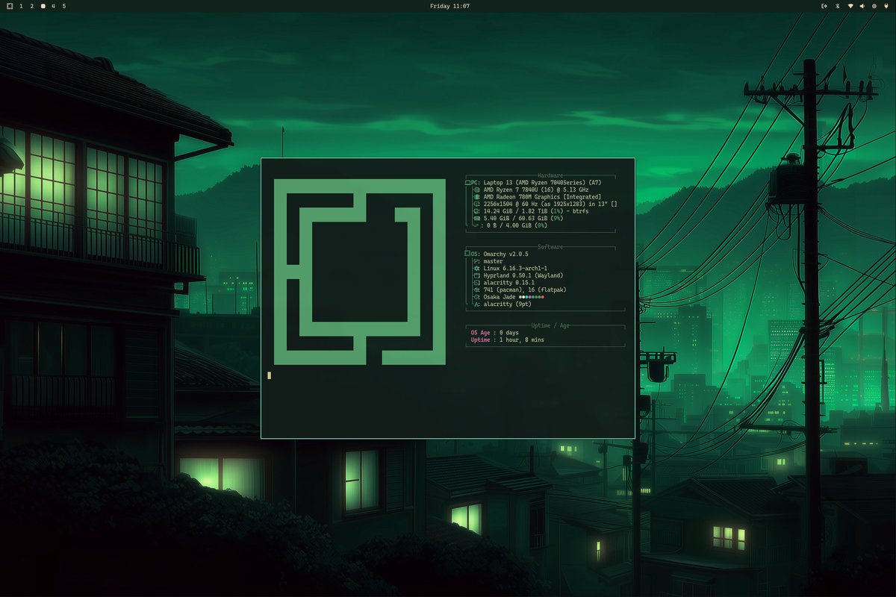
Task: Click the 'Uptime / Age' section header
Action: pyautogui.click(x=550, y=325)
